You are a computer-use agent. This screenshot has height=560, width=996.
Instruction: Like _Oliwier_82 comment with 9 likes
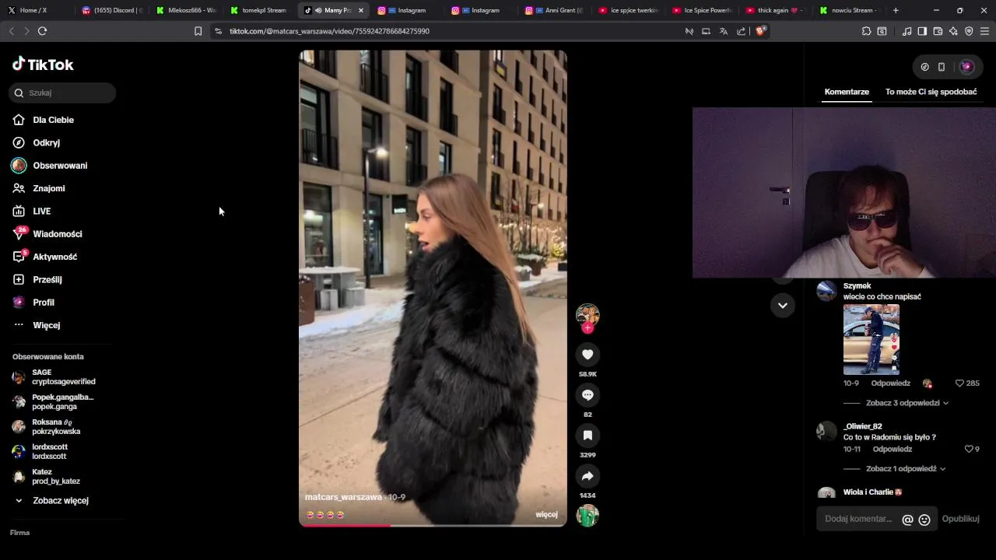click(972, 449)
